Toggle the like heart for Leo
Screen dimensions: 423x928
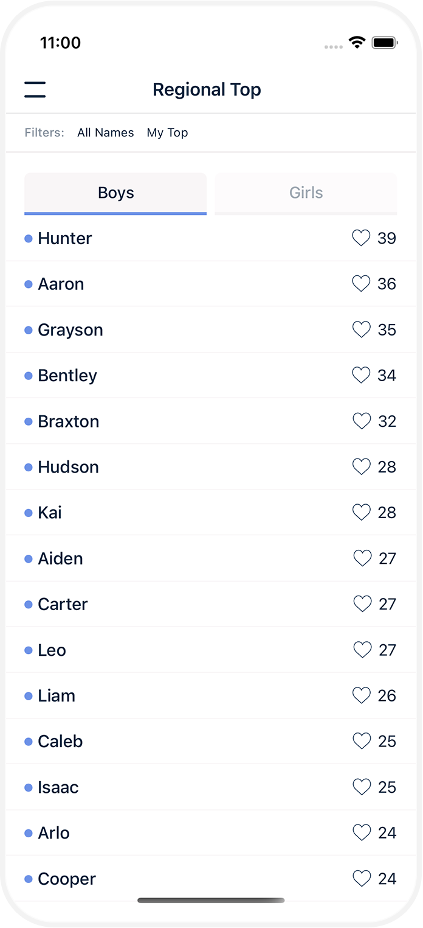[362, 650]
